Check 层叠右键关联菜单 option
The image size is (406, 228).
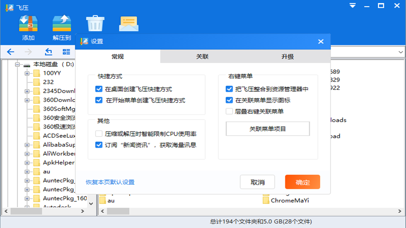(229, 111)
